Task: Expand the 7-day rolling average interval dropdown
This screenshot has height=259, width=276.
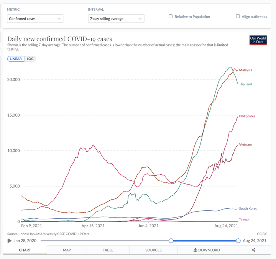Action: pyautogui.click(x=116, y=18)
